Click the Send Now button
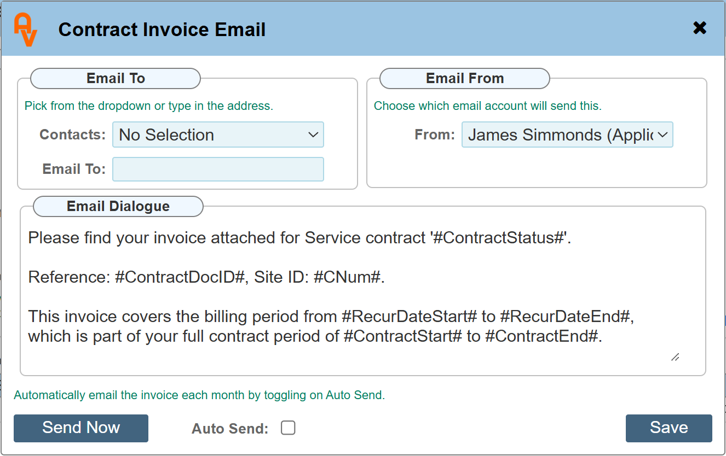Viewport: 726px width, 456px height. 81,428
